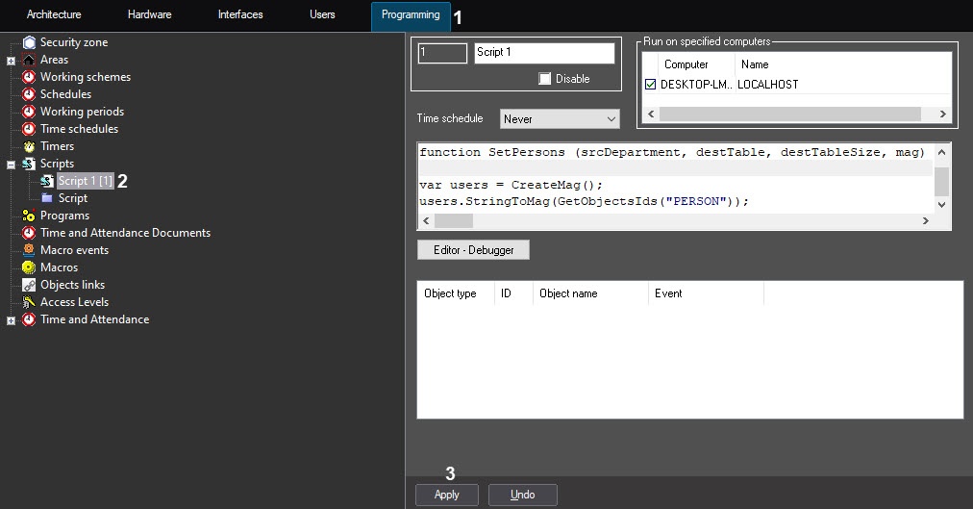This screenshot has height=509, width=973.
Task: Click the Timers icon in tree
Action: [x=29, y=146]
